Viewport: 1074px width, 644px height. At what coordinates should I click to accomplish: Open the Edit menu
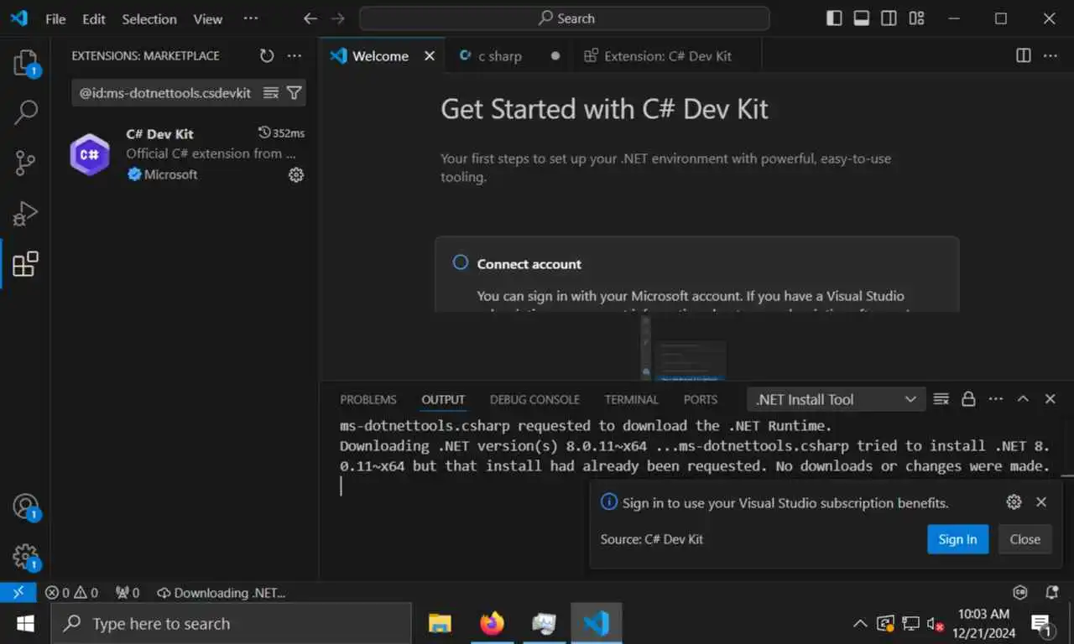(94, 18)
